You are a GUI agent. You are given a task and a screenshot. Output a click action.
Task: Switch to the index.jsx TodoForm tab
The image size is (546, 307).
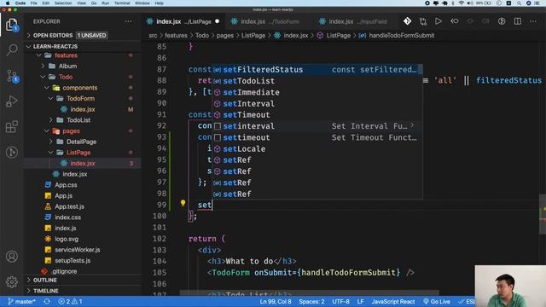coord(270,21)
